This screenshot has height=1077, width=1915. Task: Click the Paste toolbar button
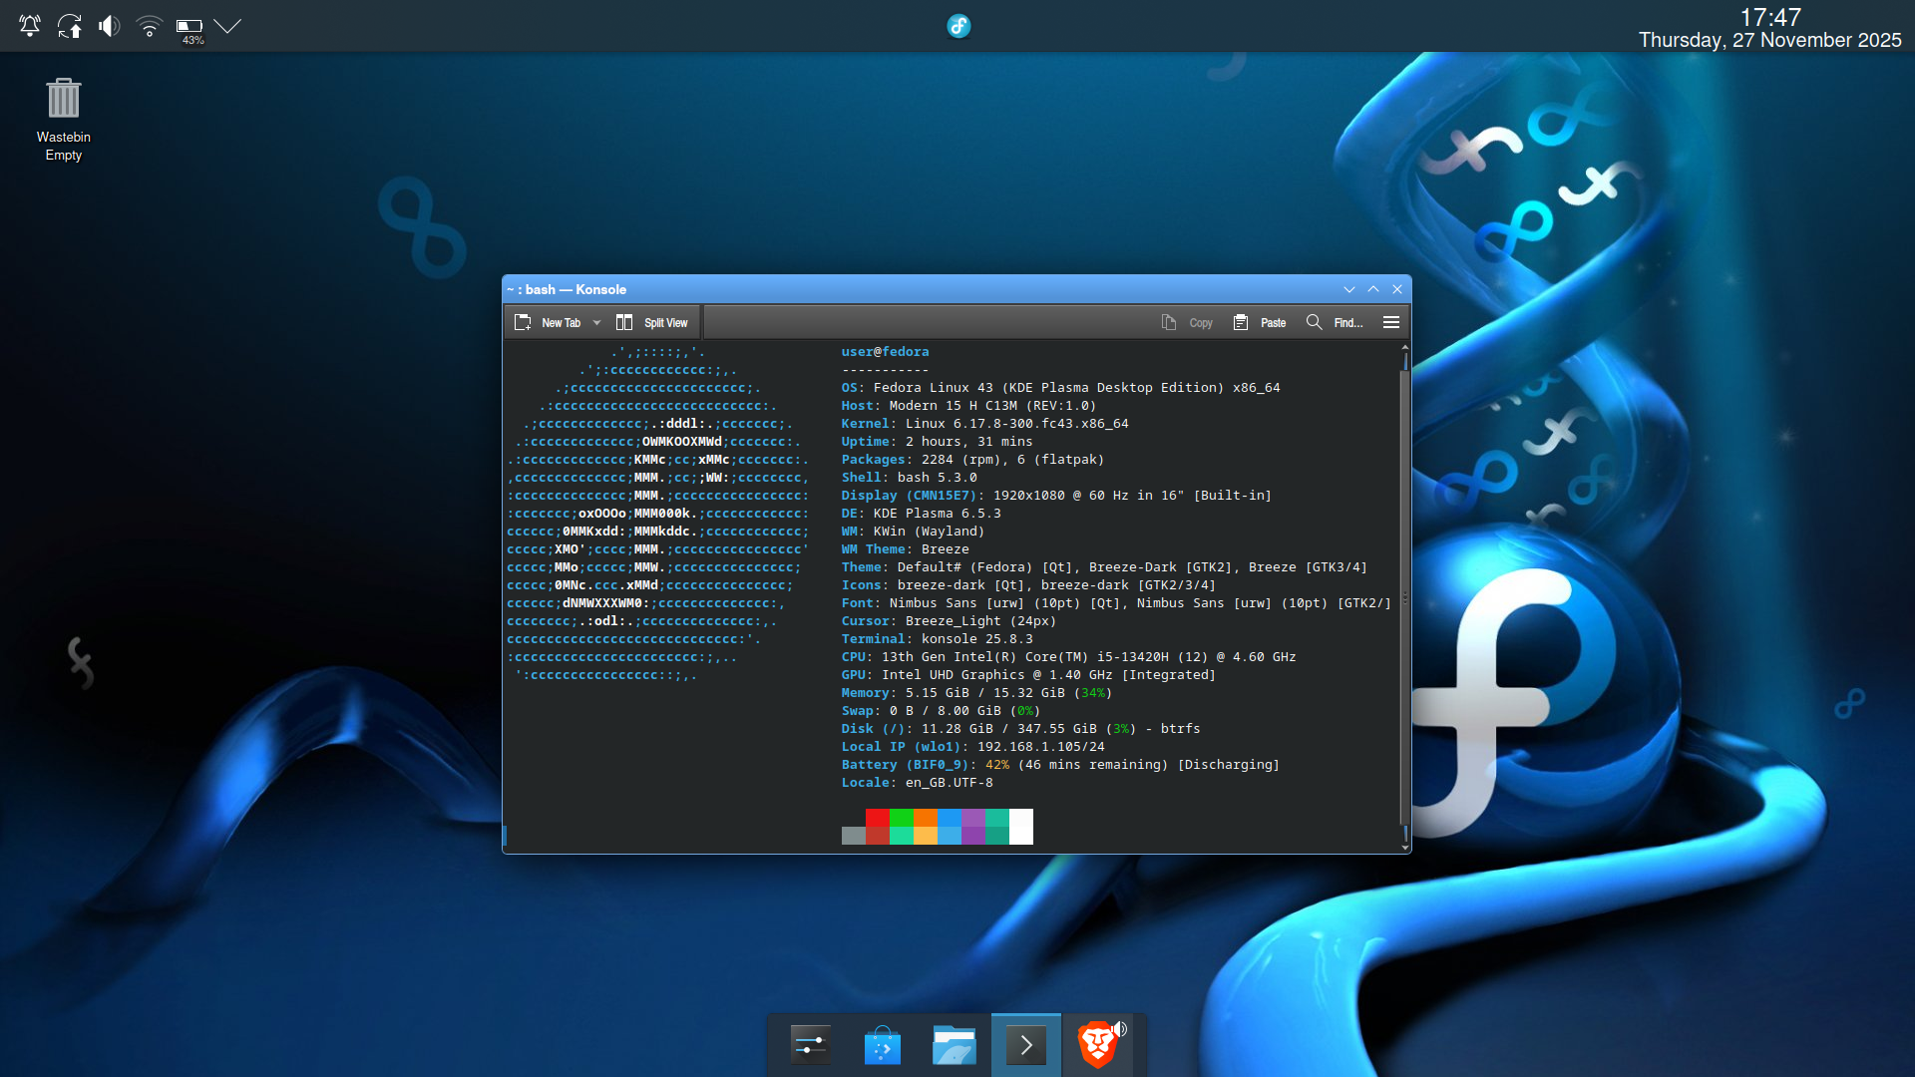click(x=1260, y=322)
